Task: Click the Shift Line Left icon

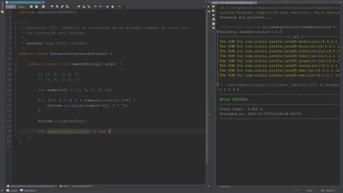Action: tap(95, 7)
